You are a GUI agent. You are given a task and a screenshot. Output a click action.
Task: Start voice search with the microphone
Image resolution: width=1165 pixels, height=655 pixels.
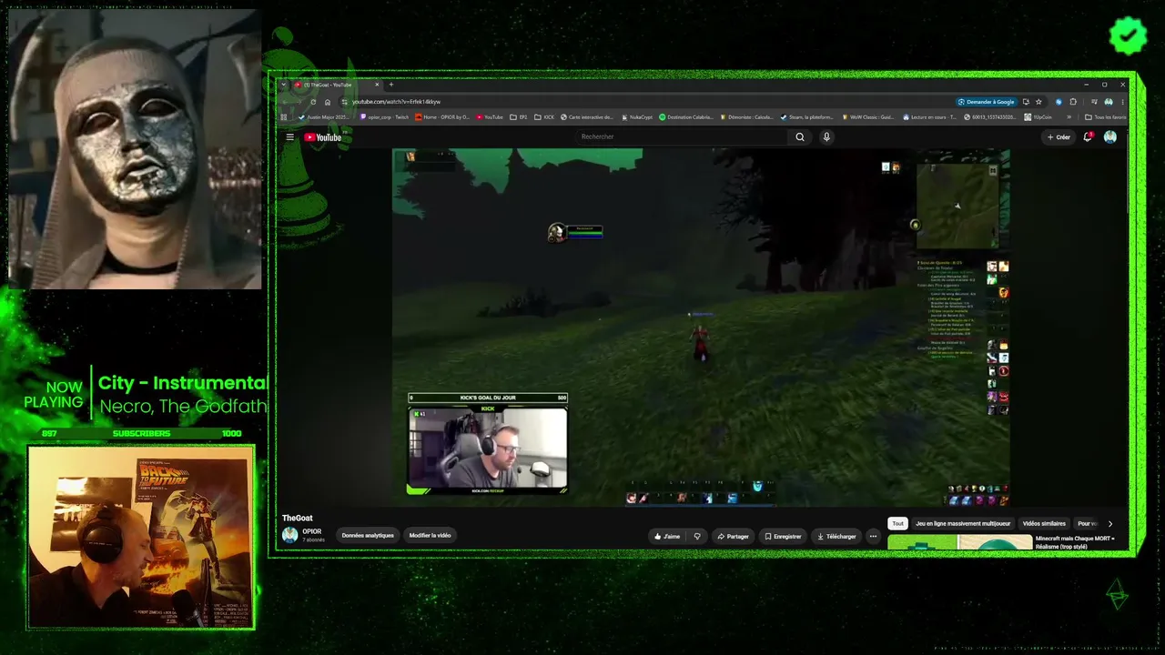point(826,137)
